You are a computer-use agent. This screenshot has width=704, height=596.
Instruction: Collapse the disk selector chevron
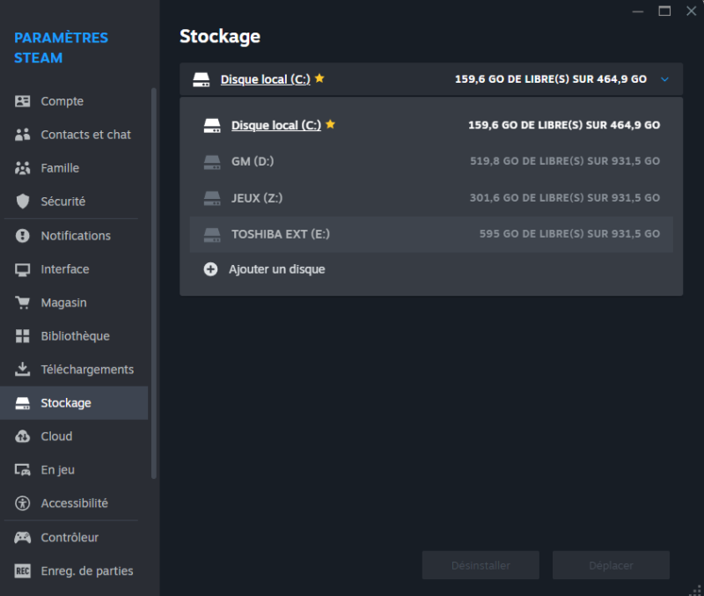click(665, 79)
